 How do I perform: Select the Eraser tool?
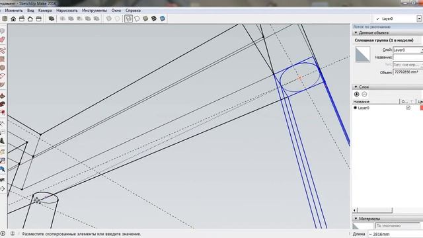click(3, 40)
